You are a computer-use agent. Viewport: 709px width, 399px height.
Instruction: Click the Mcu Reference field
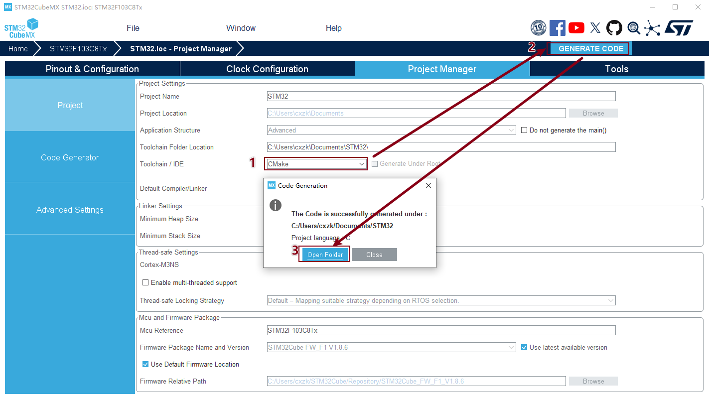441,330
